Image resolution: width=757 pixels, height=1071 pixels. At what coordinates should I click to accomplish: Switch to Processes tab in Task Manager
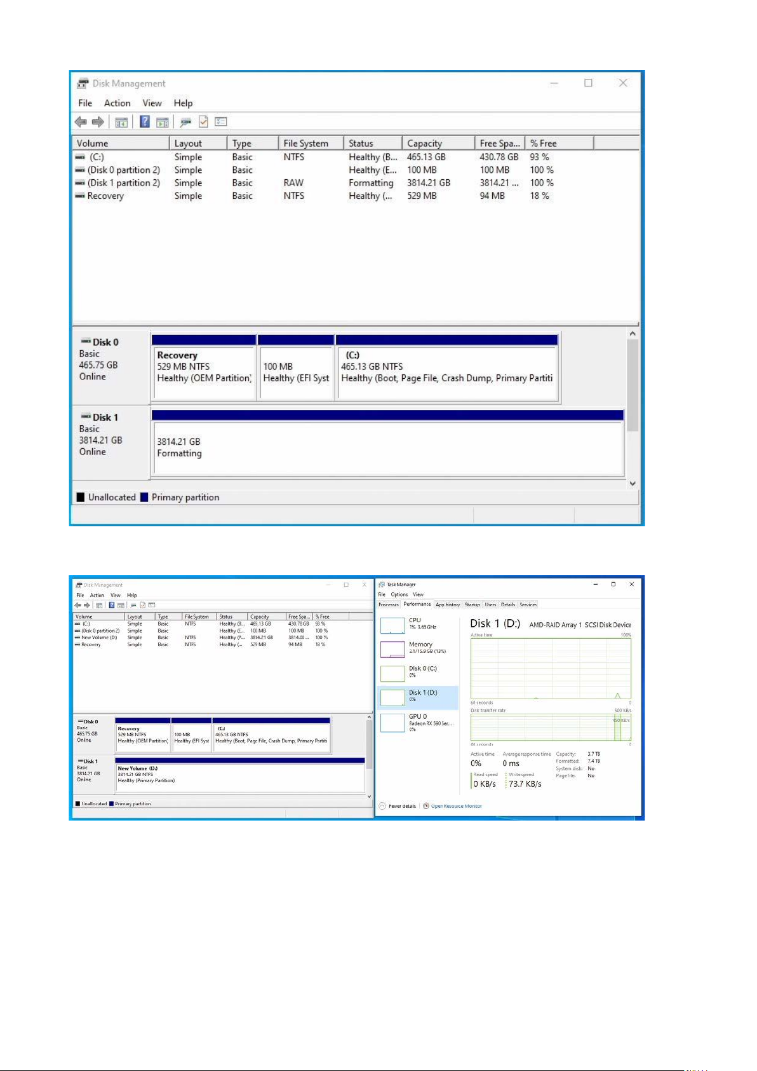[x=389, y=604]
